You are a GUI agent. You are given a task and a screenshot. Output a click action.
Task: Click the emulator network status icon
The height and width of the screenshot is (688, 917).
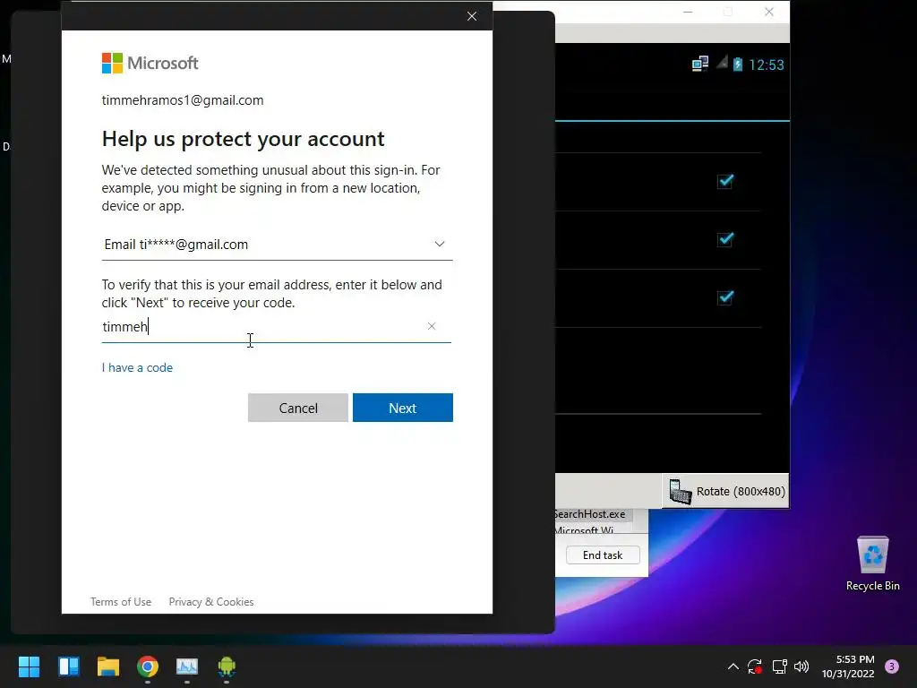(700, 64)
